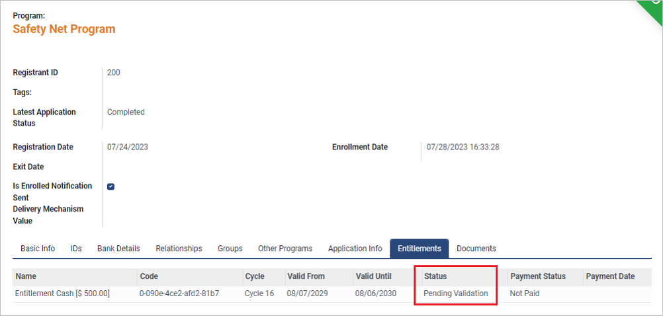663x316 pixels.
Task: Open the Entitlement Cash [$ 500.00] row
Action: pyautogui.click(x=332, y=294)
